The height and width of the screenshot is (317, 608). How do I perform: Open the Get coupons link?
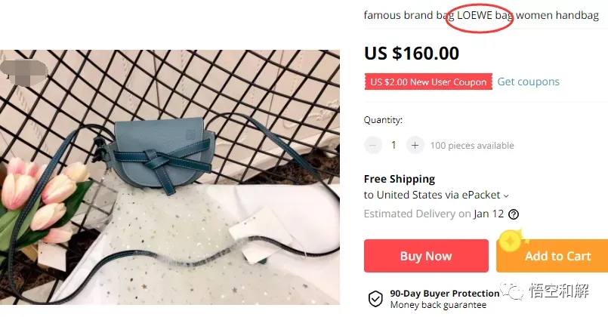[x=528, y=82]
